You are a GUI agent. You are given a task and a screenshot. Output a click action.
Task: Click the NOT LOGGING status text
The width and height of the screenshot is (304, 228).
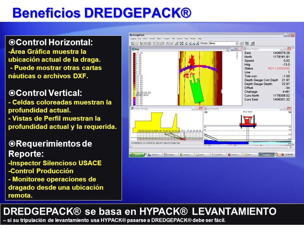tap(279, 68)
